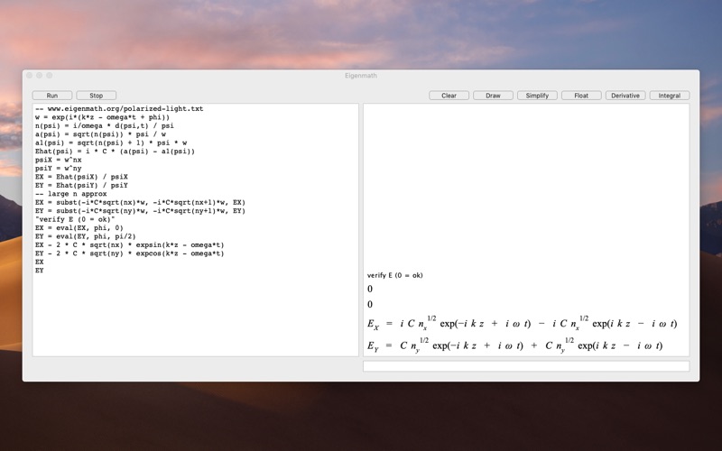Click the line containing expcos(k*z - omega*t)
Screen dimensions: 722x451
130,253
